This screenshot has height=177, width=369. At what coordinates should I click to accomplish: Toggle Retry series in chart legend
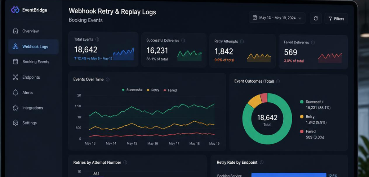pos(153,90)
